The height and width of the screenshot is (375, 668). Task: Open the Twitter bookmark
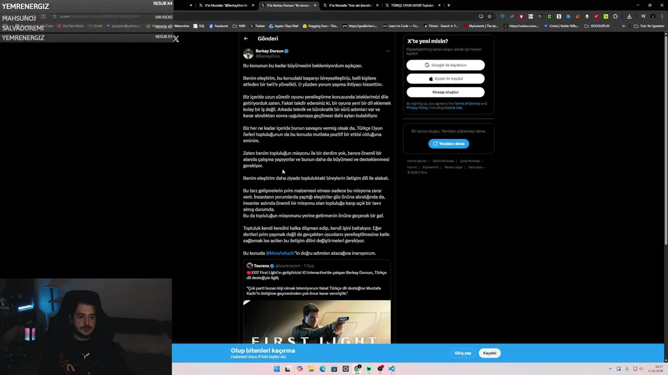point(257,26)
